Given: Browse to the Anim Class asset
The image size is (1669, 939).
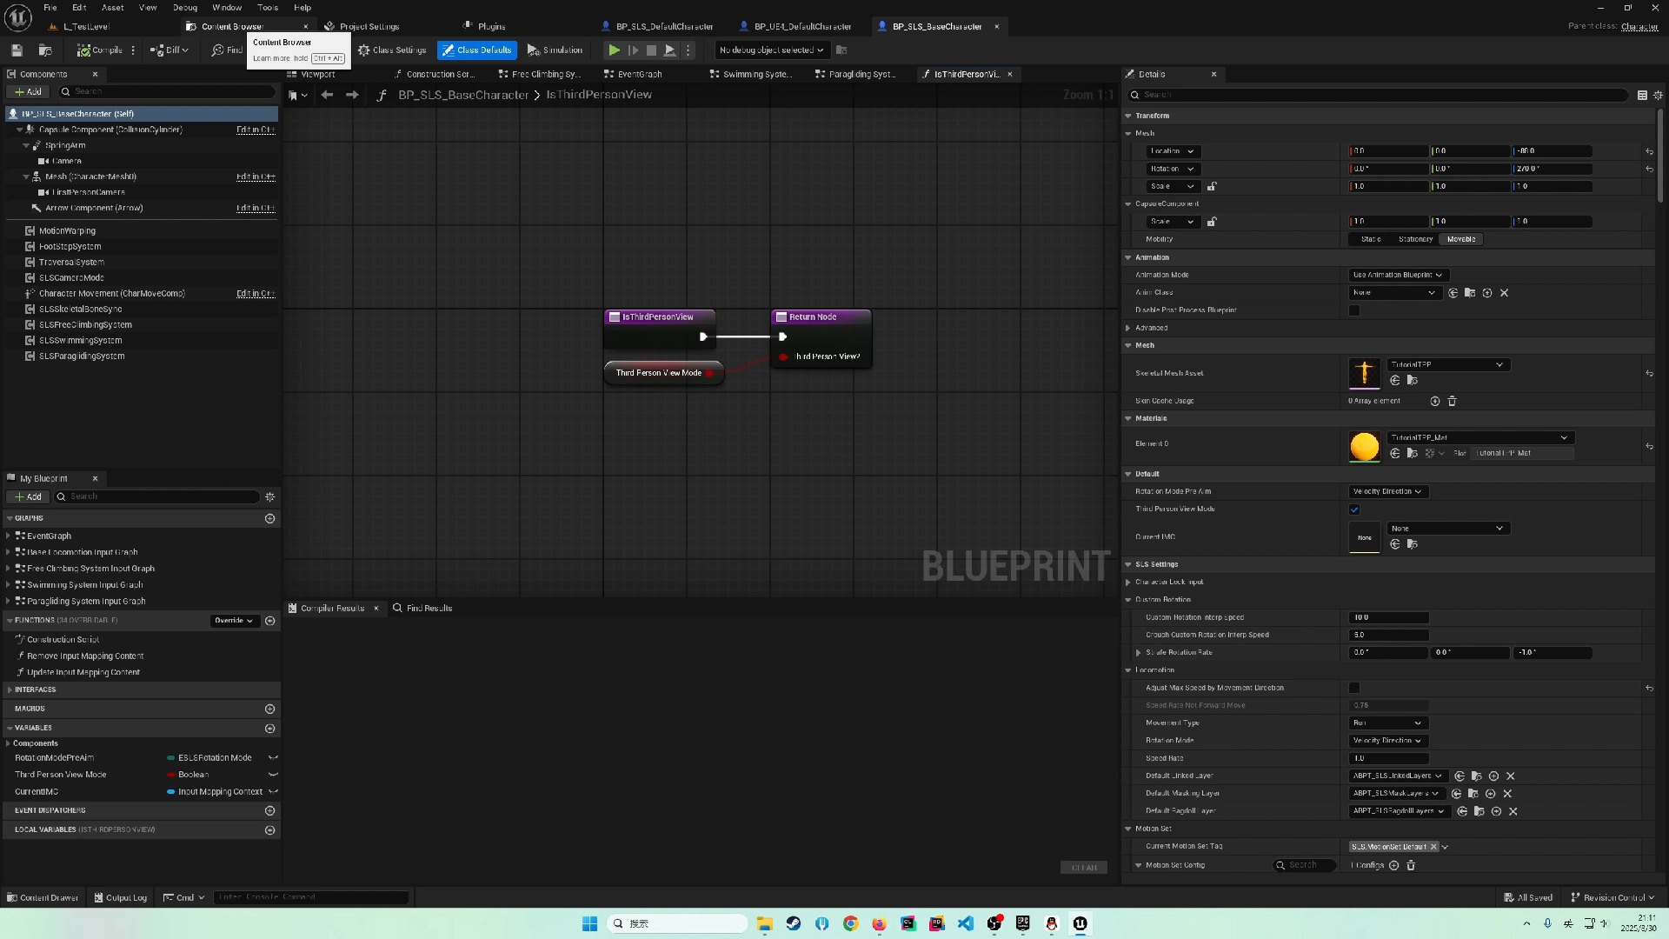Looking at the screenshot, I should tap(1470, 293).
